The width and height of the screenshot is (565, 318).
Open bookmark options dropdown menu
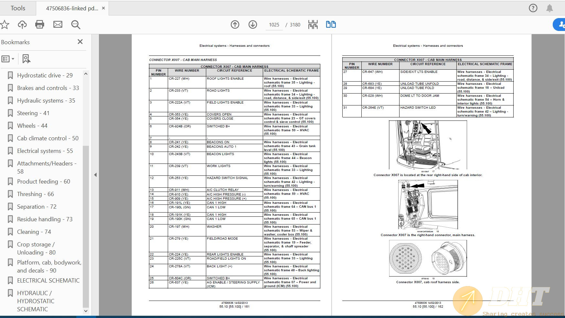tap(8, 59)
